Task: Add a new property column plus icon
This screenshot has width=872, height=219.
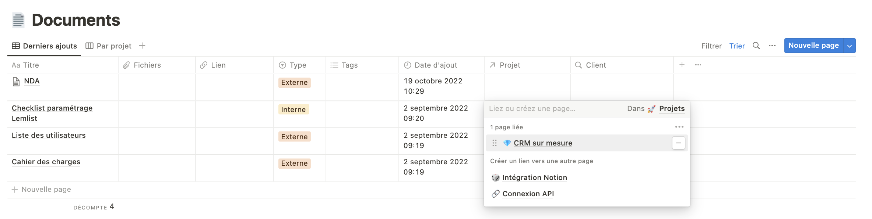Action: click(682, 65)
